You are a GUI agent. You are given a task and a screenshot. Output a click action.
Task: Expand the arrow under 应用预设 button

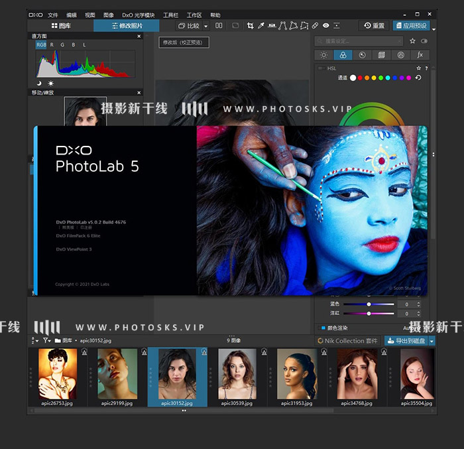[434, 30]
